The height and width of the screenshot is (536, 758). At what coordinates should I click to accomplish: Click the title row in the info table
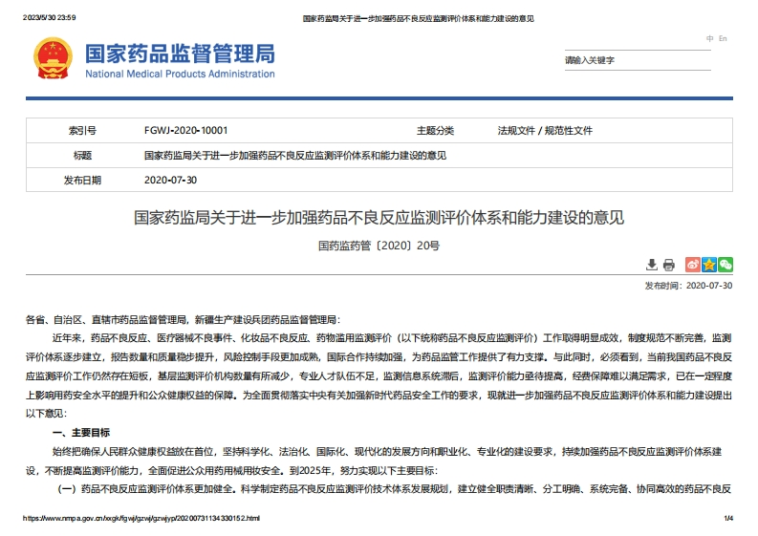point(294,155)
